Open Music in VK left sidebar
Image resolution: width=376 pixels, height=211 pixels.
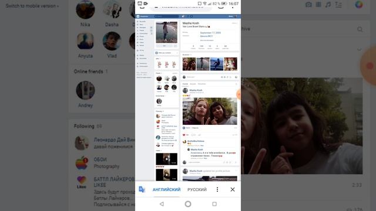[x=142, y=39]
